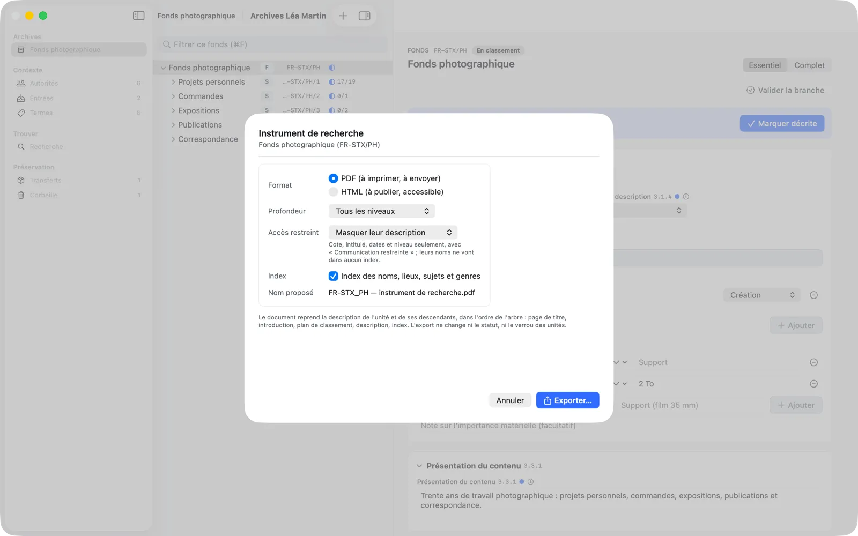Screen dimensions: 858x536
Task: Switch to the Complet view tab
Action: coord(809,65)
